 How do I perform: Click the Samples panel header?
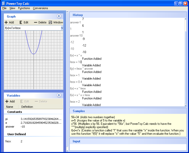pyautogui.click(x=128, y=111)
